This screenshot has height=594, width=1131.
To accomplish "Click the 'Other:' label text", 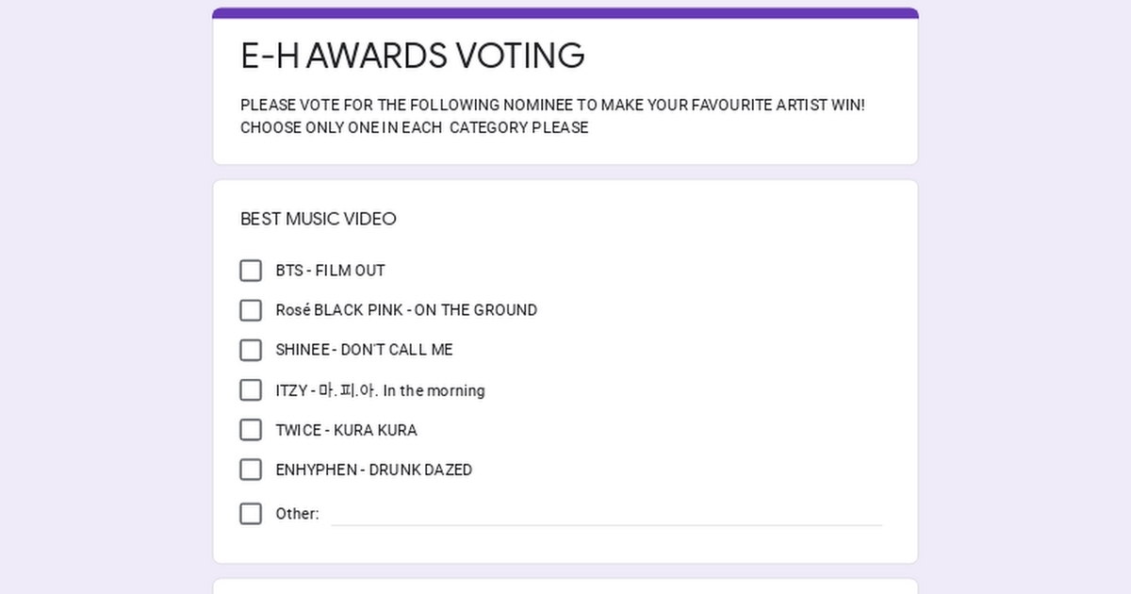I will [x=297, y=514].
